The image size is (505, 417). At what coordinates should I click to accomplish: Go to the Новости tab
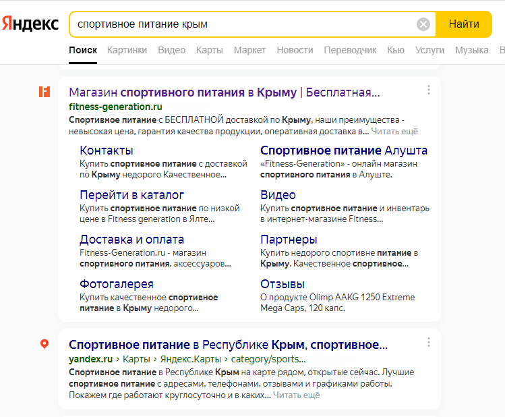click(x=295, y=50)
